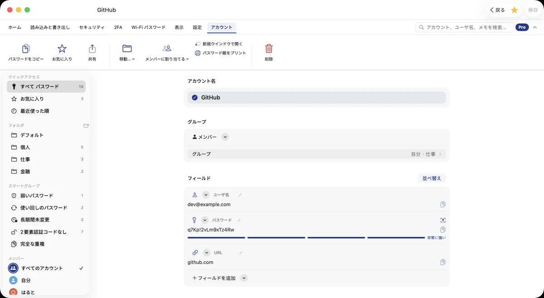Click the 並べ替え button

432,178
